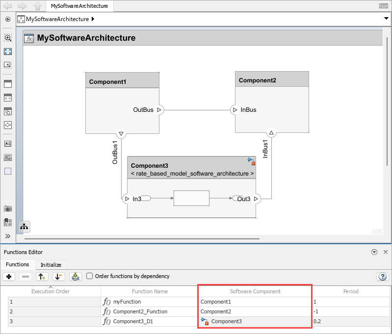Sort by the Execution Order column header

[50, 291]
